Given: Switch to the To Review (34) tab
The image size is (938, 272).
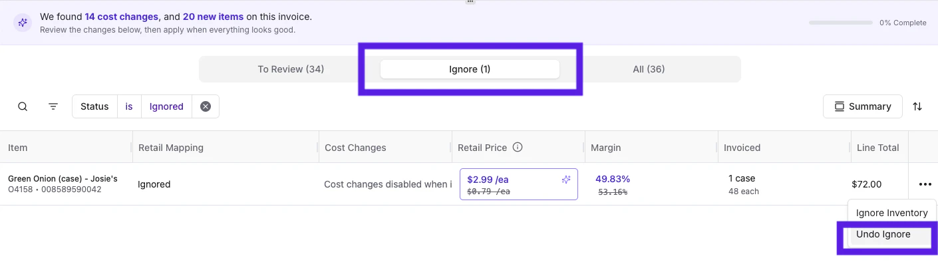Looking at the screenshot, I should [x=291, y=69].
